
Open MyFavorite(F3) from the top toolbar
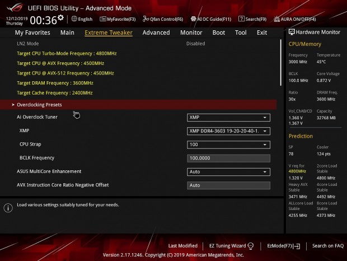(103, 19)
